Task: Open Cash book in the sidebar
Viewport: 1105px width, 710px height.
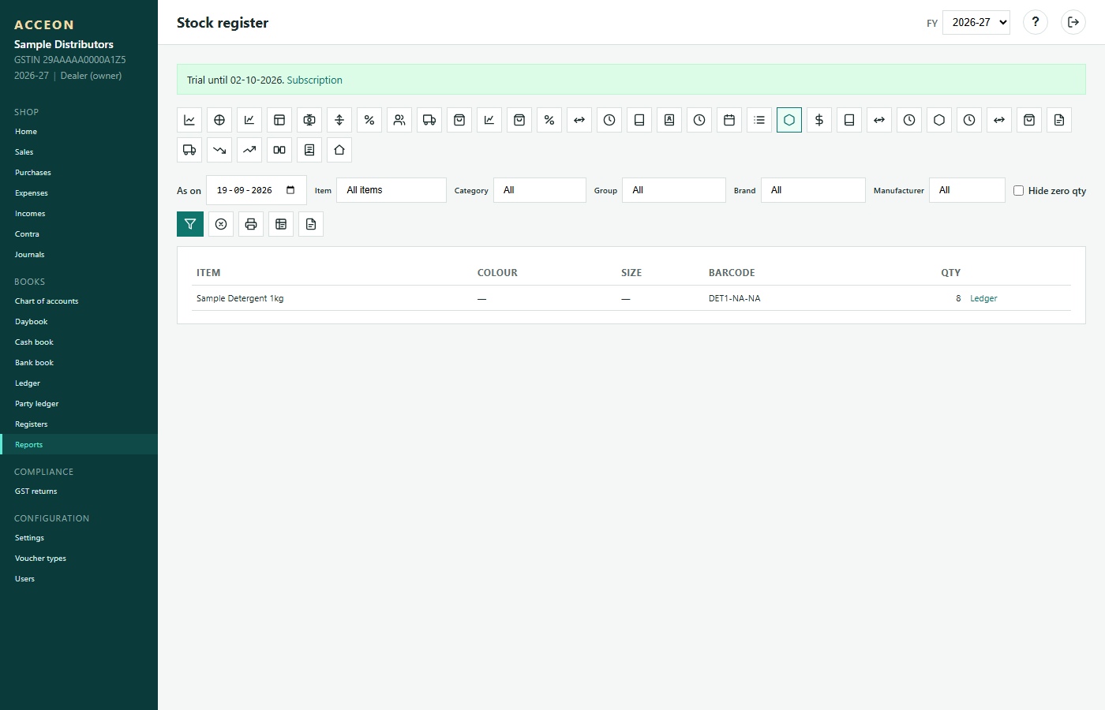Action: tap(79, 342)
